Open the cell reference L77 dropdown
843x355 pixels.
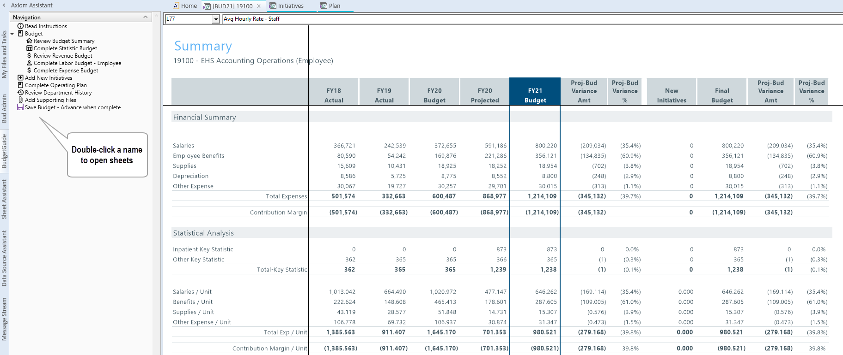coord(216,19)
